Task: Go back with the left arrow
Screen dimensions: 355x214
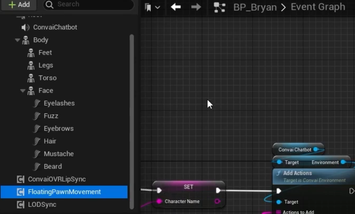Action: click(x=176, y=7)
